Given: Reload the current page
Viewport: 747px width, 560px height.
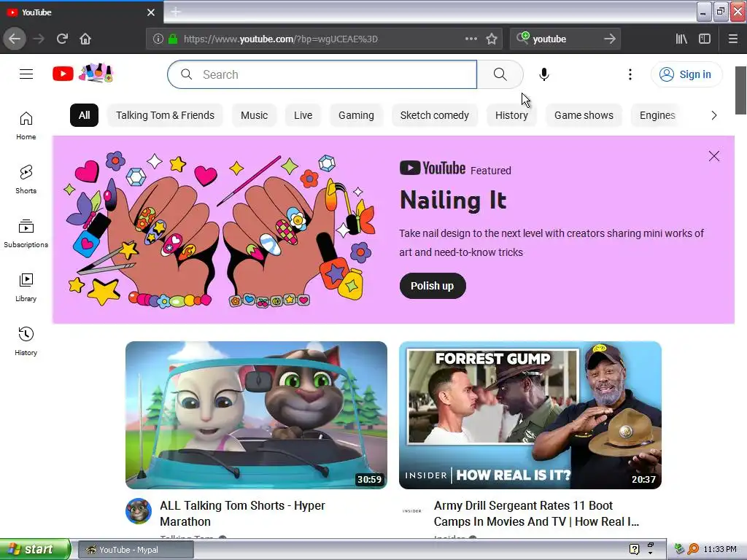Looking at the screenshot, I should (62, 39).
